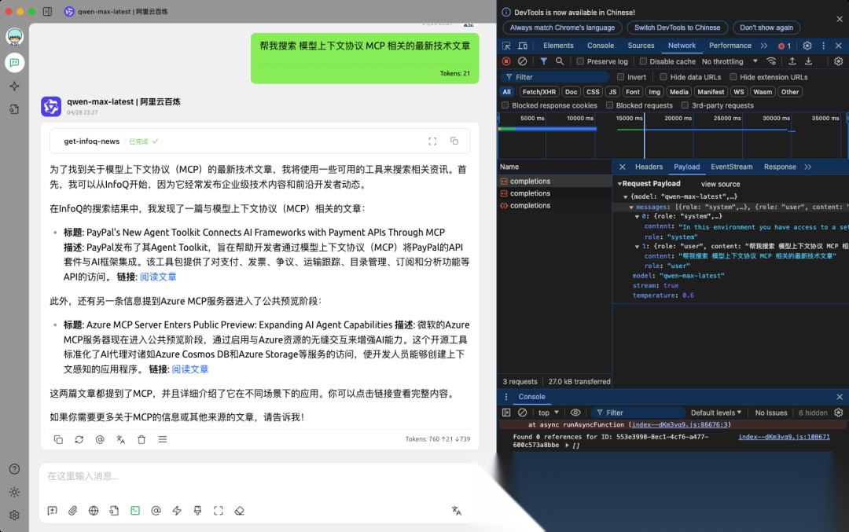Delete the assistant message with trash icon
The width and height of the screenshot is (849, 532).
click(141, 439)
